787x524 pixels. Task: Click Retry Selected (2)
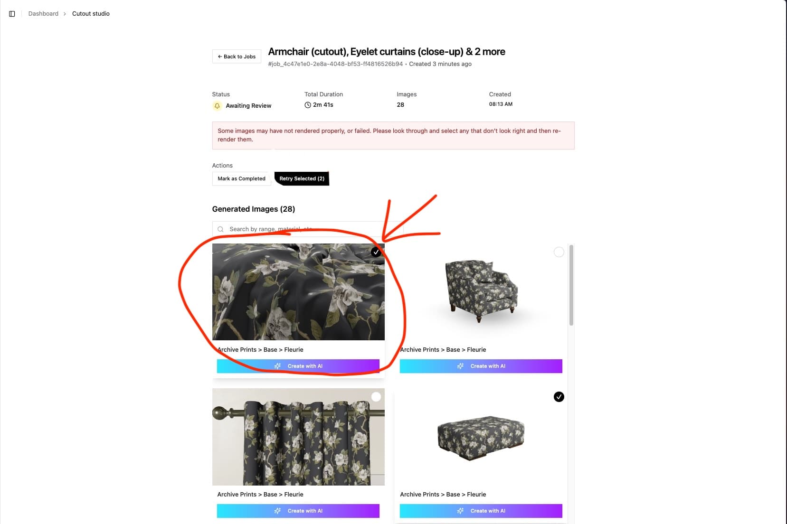coord(302,178)
